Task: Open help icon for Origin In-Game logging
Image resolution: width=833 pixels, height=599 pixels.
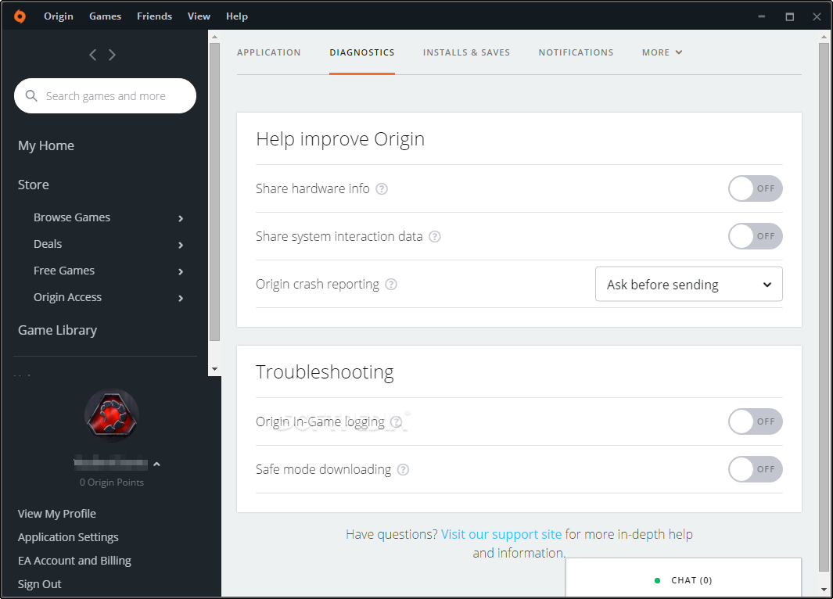Action: coord(397,421)
